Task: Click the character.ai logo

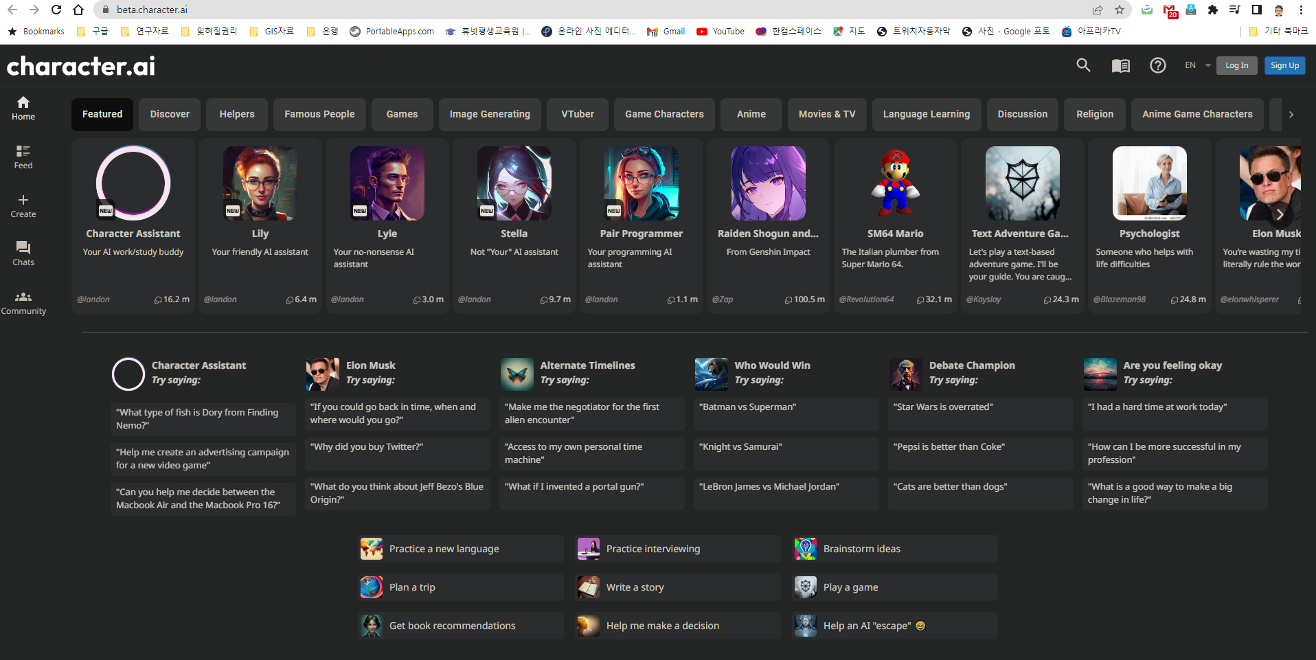Action: tap(81, 66)
